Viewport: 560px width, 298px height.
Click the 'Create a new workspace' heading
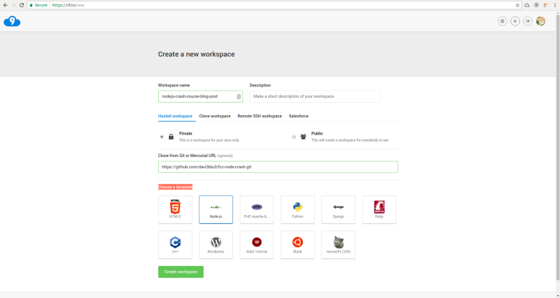197,54
